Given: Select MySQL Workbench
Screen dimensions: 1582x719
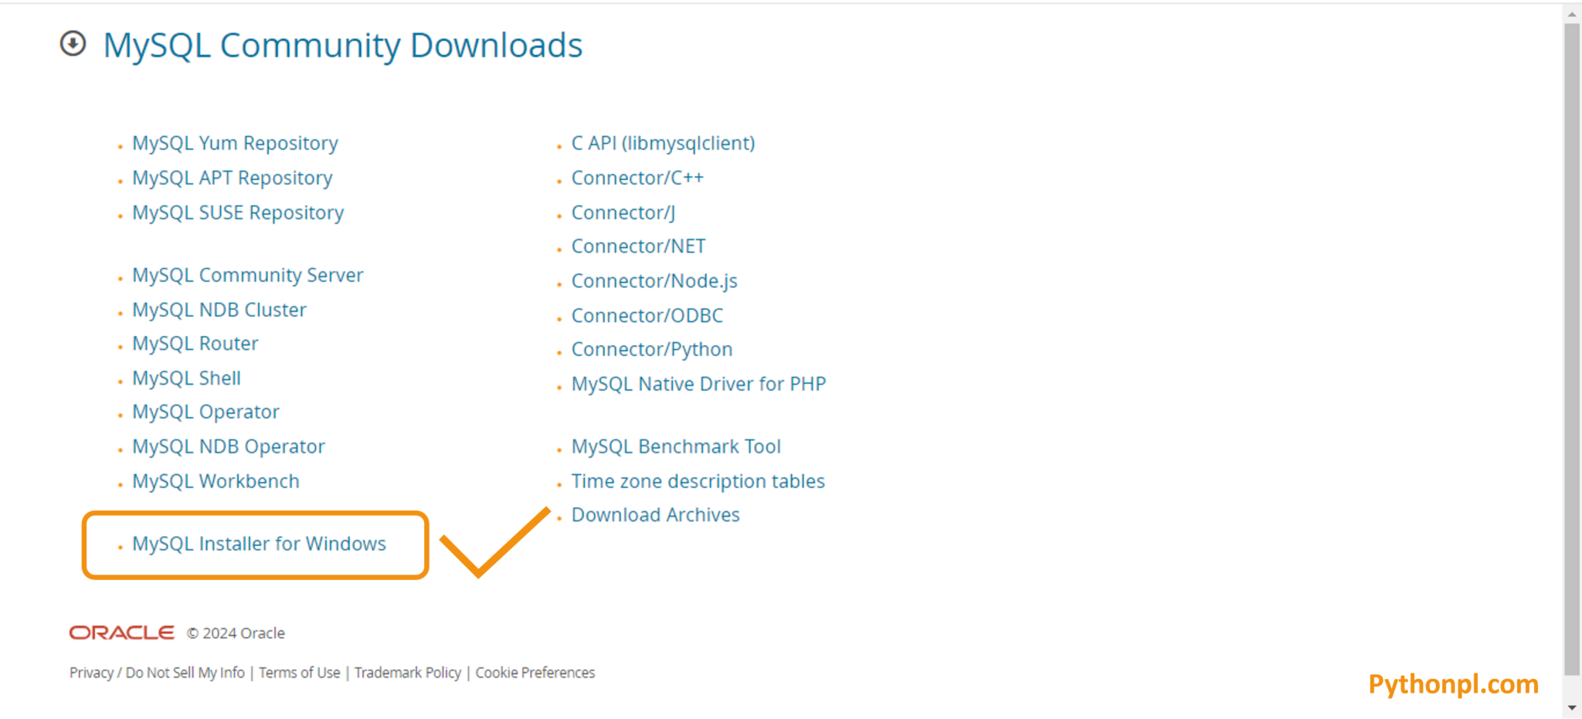Looking at the screenshot, I should 216,480.
